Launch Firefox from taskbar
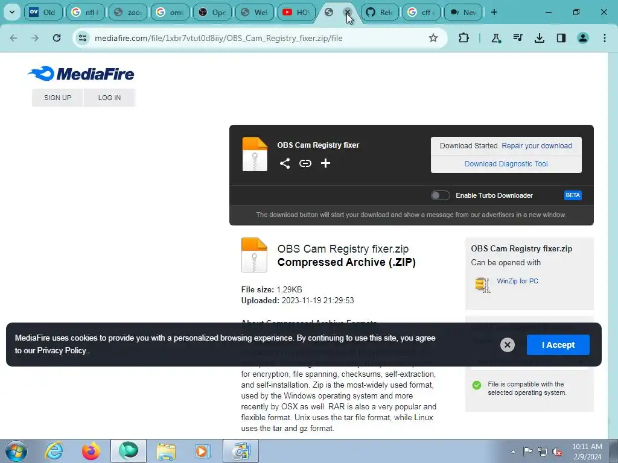Screen dimensions: 618x463 pos(91,451)
